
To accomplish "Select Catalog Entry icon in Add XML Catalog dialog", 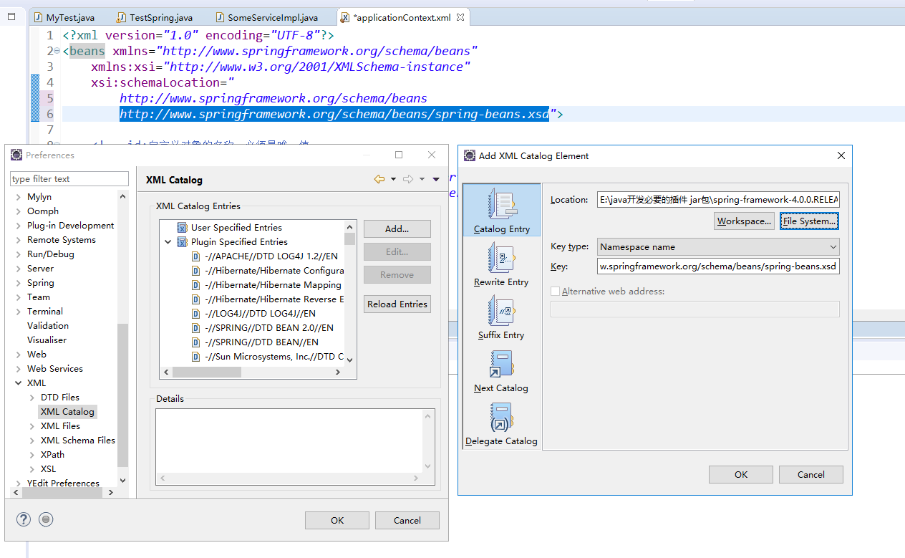I will [x=501, y=203].
